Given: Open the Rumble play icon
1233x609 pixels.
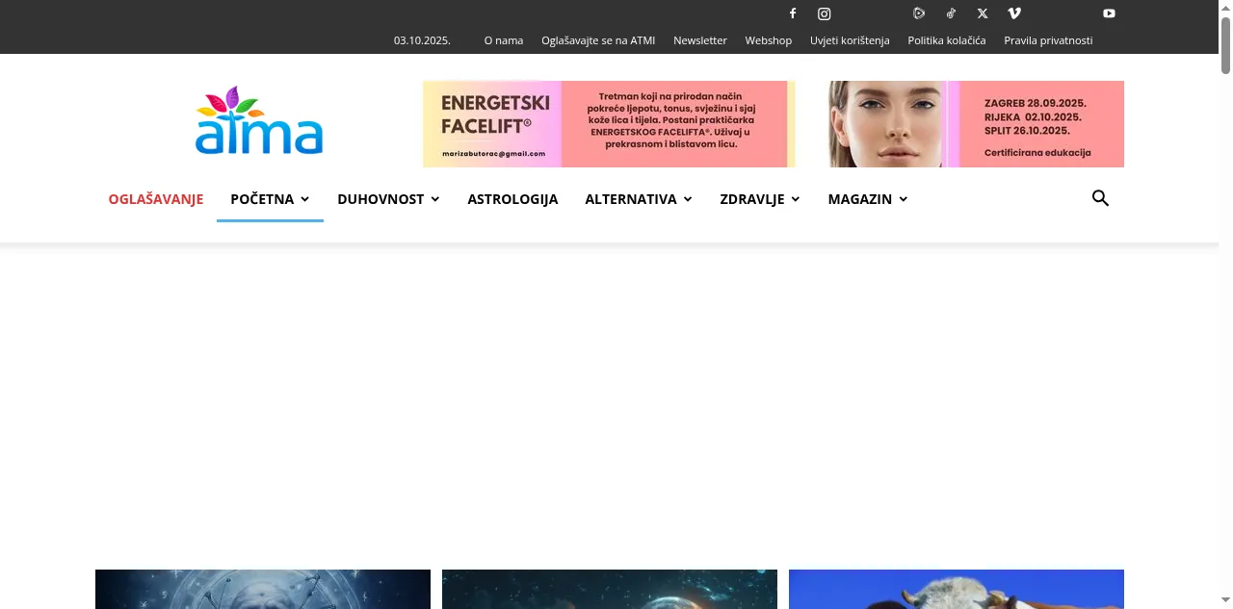Looking at the screenshot, I should tap(919, 13).
